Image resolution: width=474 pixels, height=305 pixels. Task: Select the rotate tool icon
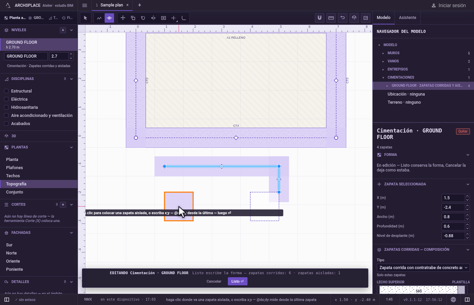tap(143, 18)
